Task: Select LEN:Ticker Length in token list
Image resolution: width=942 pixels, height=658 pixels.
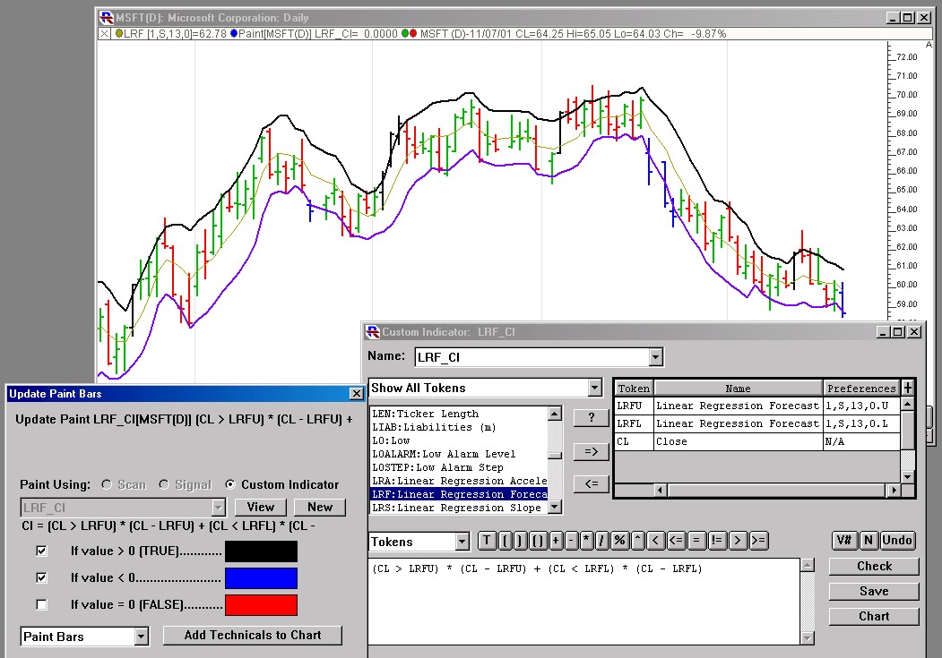Action: (459, 414)
